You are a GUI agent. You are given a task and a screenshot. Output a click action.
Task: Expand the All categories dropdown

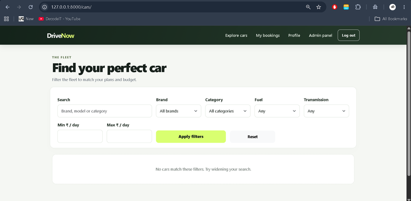pyautogui.click(x=228, y=111)
